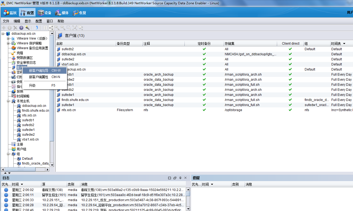
Task: Click the 配置 (Configuration) toolbar button
Action: [27, 13]
